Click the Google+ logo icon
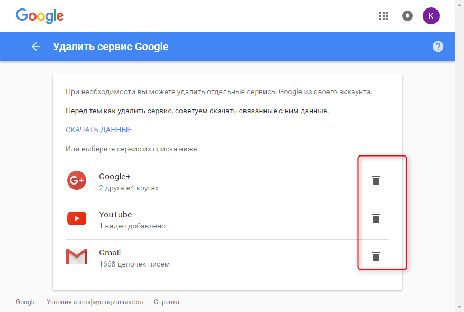This screenshot has width=464, height=312. (77, 180)
